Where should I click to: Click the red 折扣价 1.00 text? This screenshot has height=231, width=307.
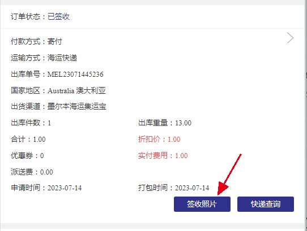click(159, 140)
